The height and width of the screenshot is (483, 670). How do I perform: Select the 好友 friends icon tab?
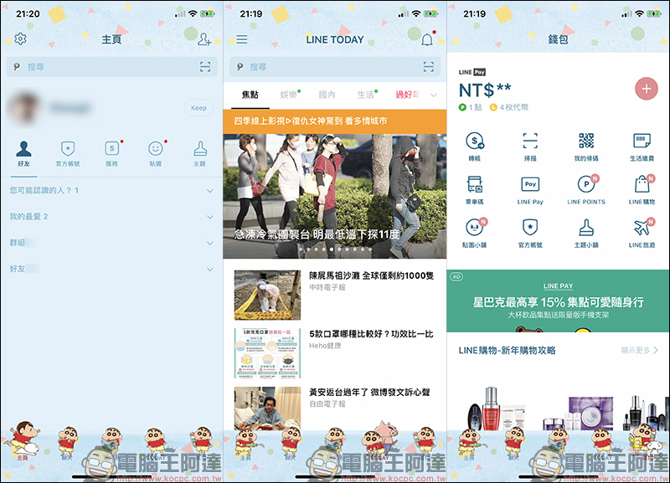23,153
